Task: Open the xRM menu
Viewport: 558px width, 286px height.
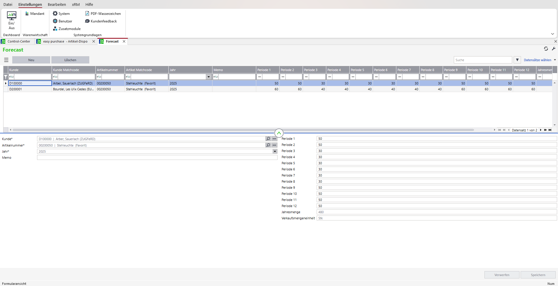Action: 76,4
